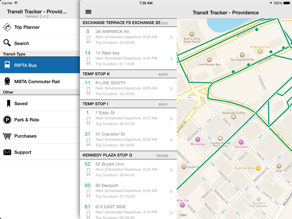The image size is (292, 219).
Task: Select RIPTA Bus transit type
Action: tap(40, 65)
